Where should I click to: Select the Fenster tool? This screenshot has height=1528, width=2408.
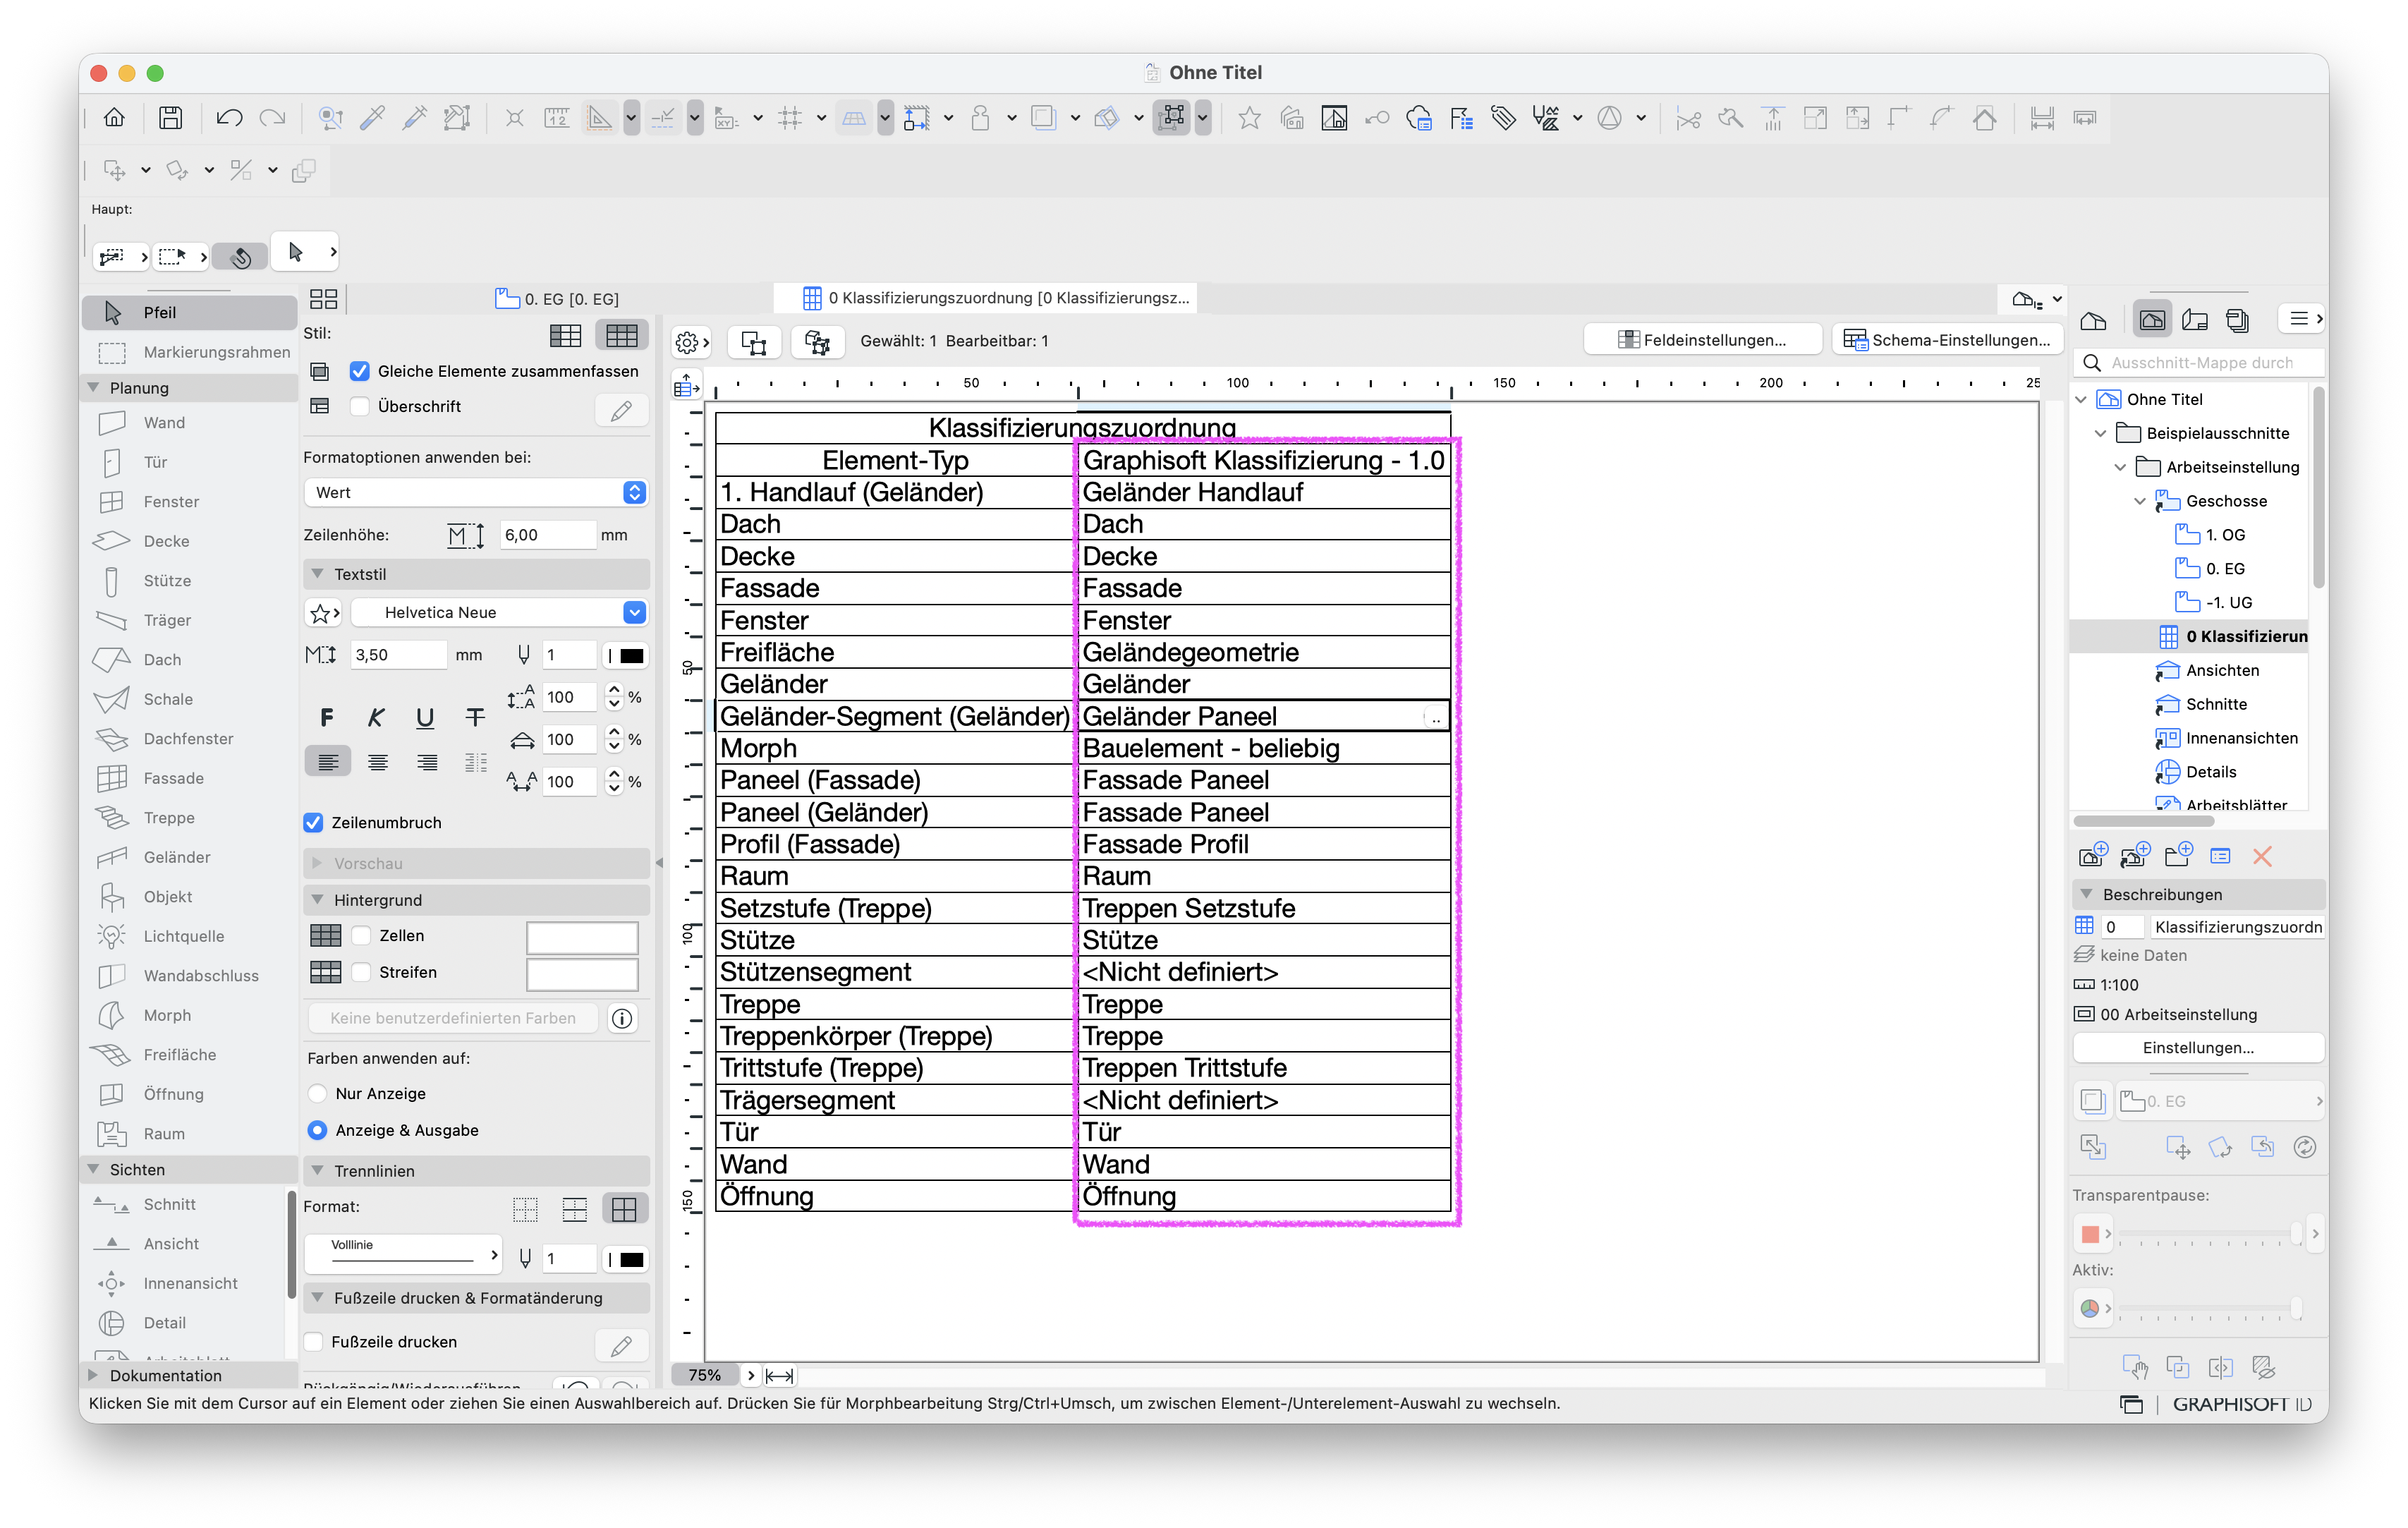tap(190, 502)
